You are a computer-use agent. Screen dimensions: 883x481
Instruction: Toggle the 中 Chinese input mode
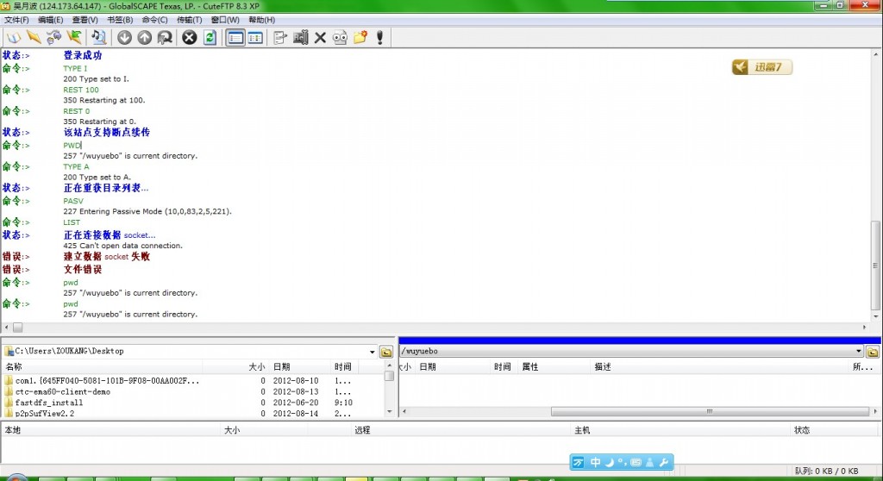click(x=595, y=462)
